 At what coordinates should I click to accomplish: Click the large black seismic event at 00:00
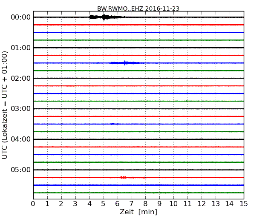click(x=107, y=17)
